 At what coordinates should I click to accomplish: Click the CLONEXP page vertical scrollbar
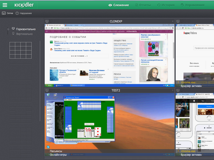[174, 50]
